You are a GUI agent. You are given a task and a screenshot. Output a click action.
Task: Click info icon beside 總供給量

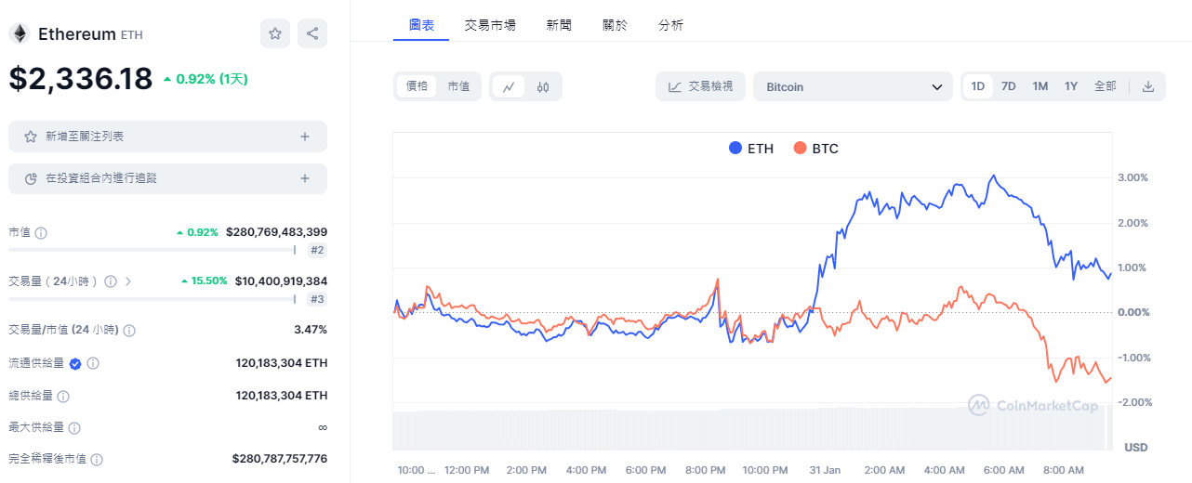pos(63,396)
